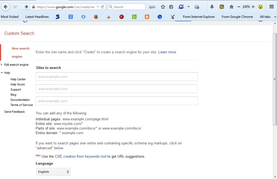Open the Help forum link
This screenshot has width=277, height=179.
18,84
